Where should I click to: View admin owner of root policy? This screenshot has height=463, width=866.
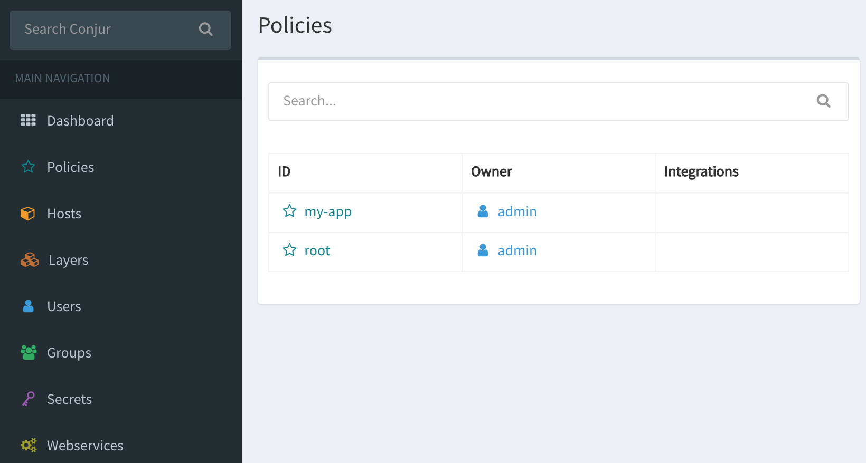click(x=517, y=251)
